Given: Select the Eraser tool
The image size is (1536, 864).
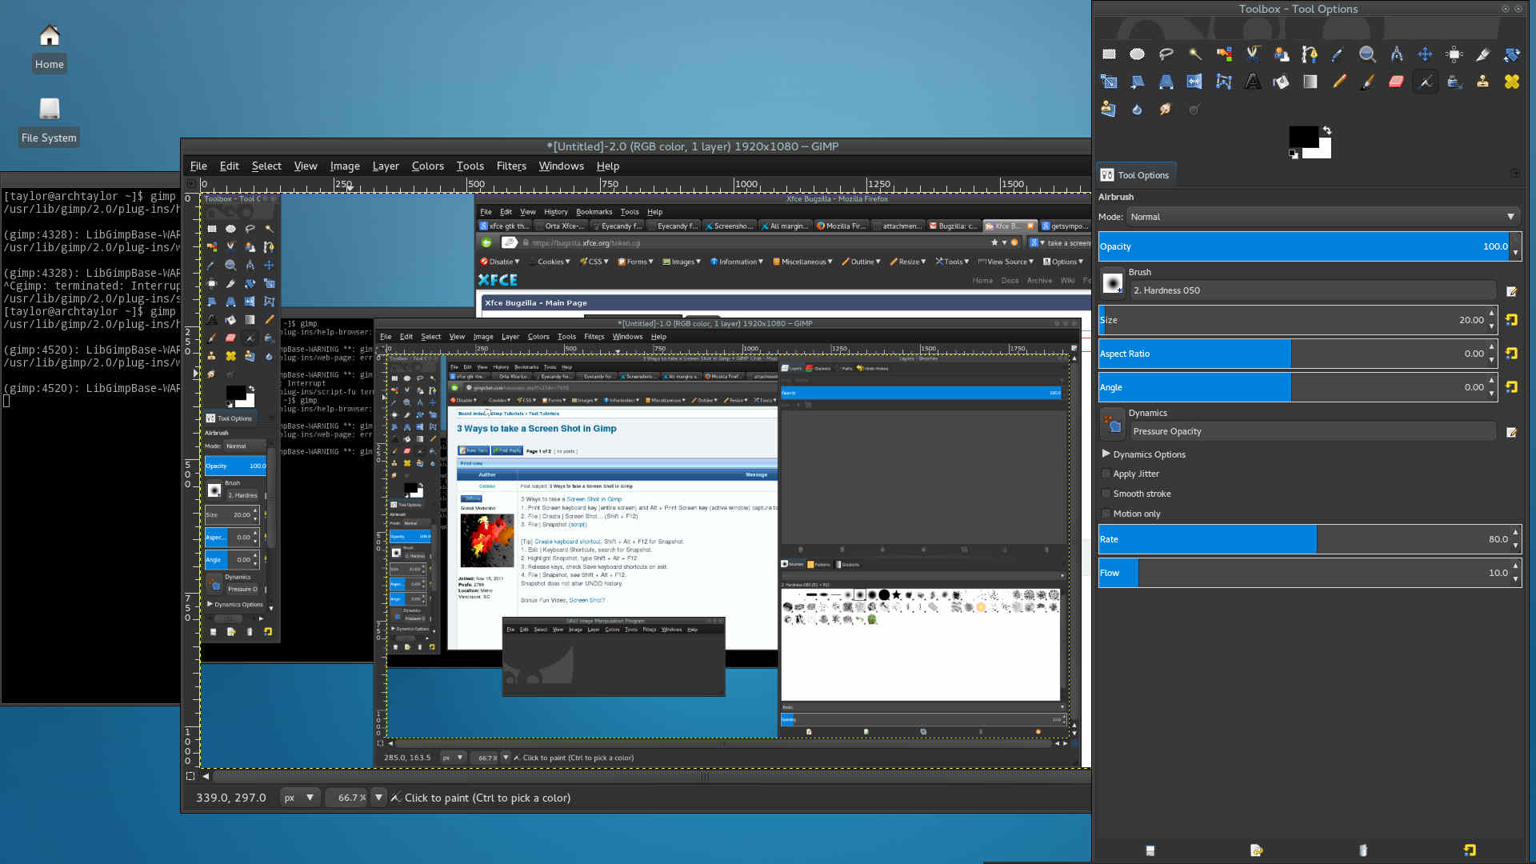Looking at the screenshot, I should click(1396, 82).
